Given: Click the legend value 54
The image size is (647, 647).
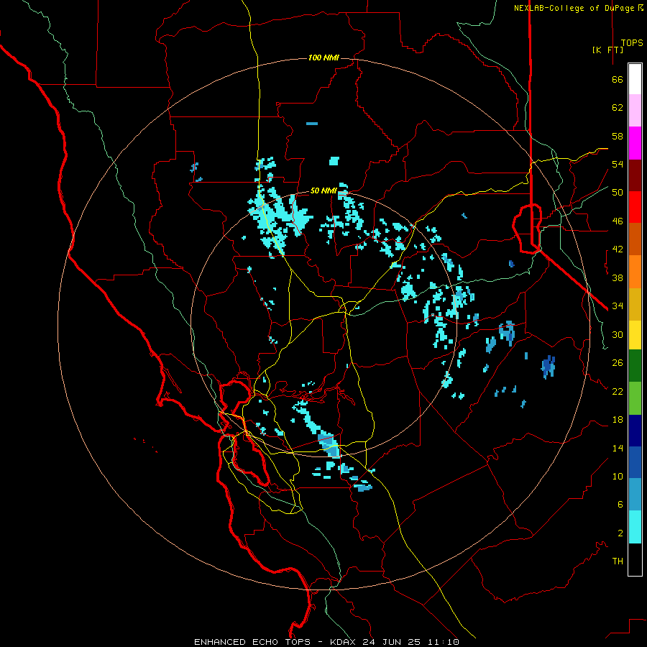Looking at the screenshot, I should tap(618, 164).
